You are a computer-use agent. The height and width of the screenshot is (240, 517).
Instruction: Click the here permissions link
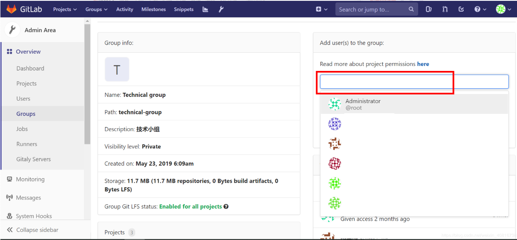click(423, 64)
